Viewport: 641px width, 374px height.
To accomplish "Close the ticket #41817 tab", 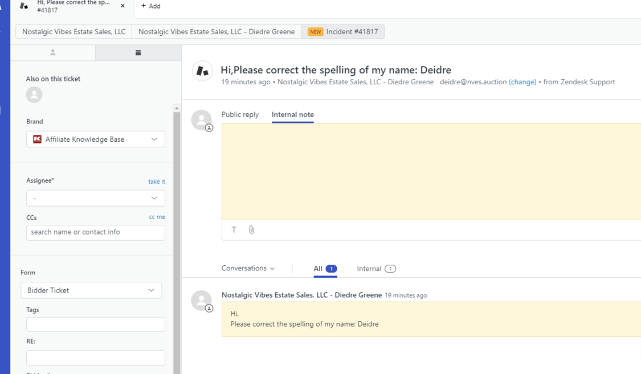I will (x=123, y=6).
